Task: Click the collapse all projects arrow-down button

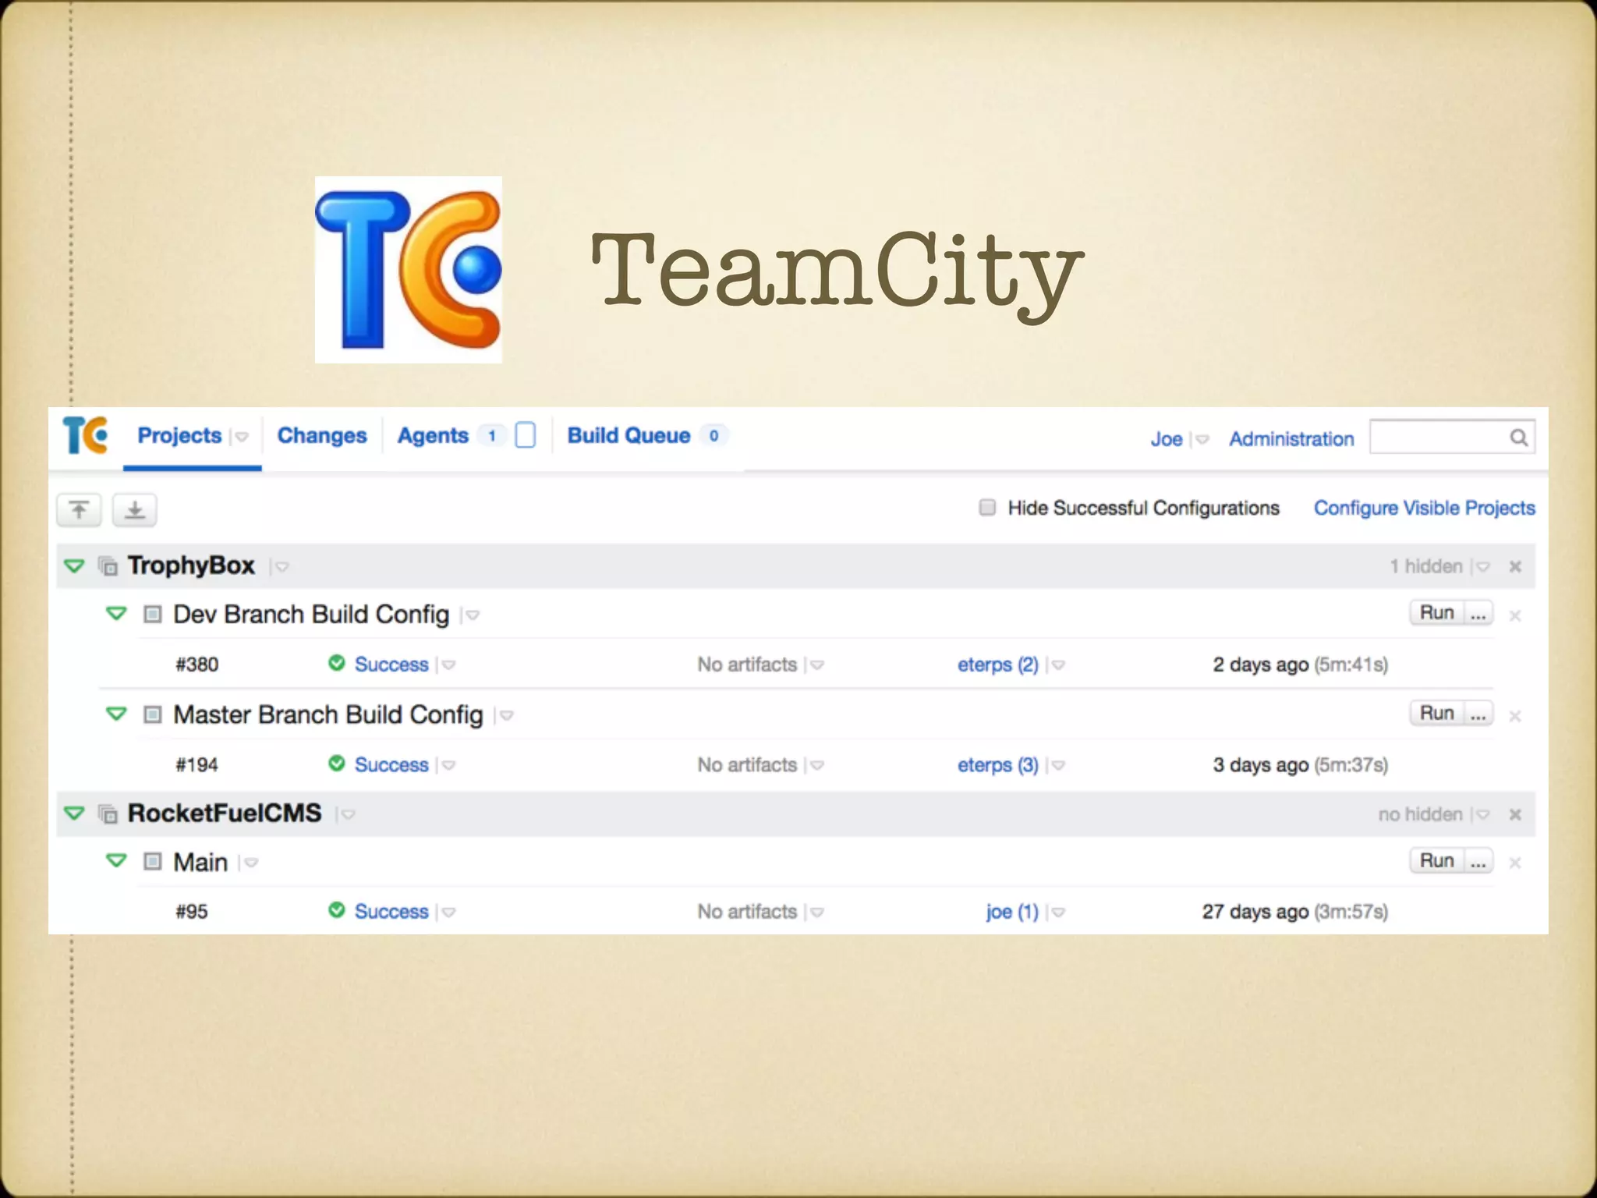Action: point(135,510)
